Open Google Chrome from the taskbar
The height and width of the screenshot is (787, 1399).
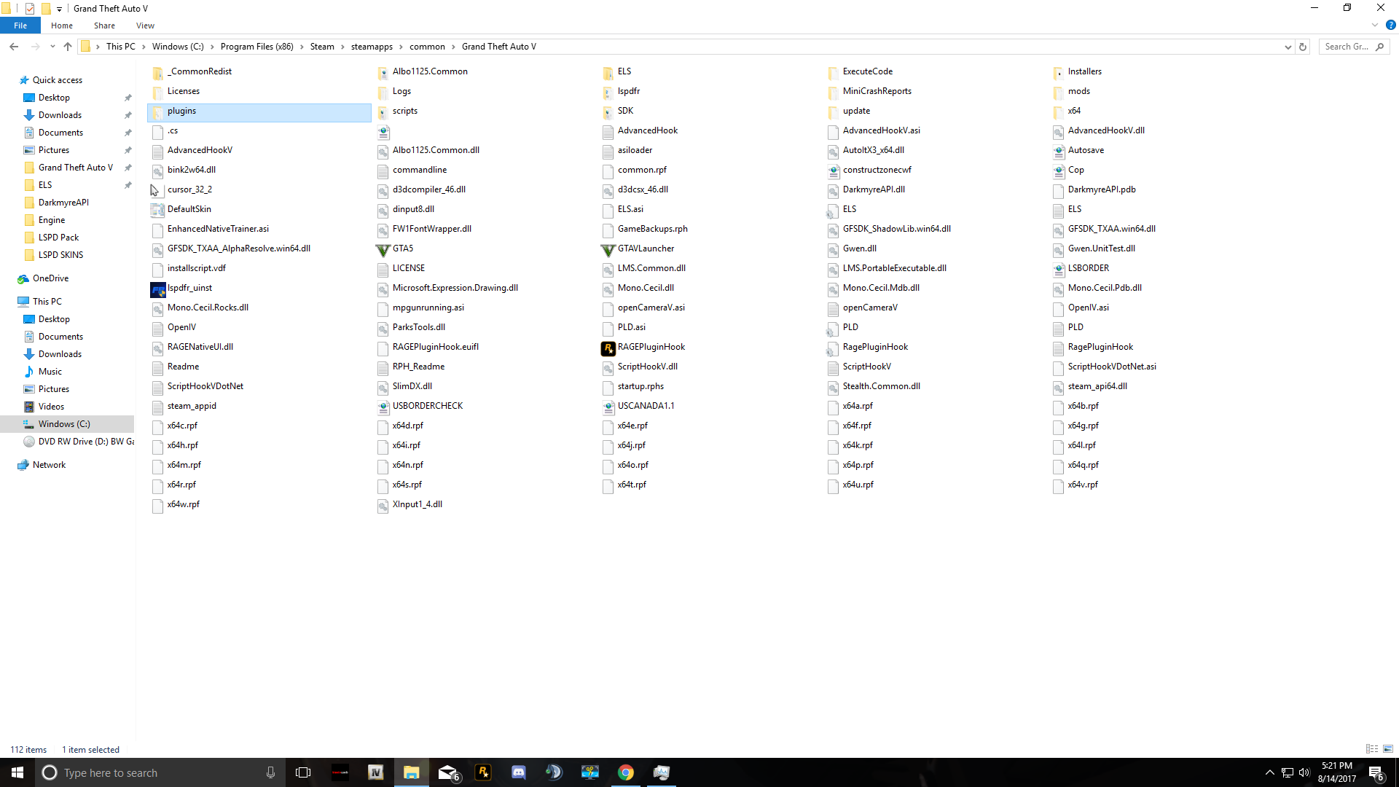click(625, 772)
